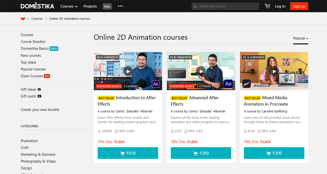327x174 pixels.
Task: Select Courses in the left sidebar
Action: (27, 35)
